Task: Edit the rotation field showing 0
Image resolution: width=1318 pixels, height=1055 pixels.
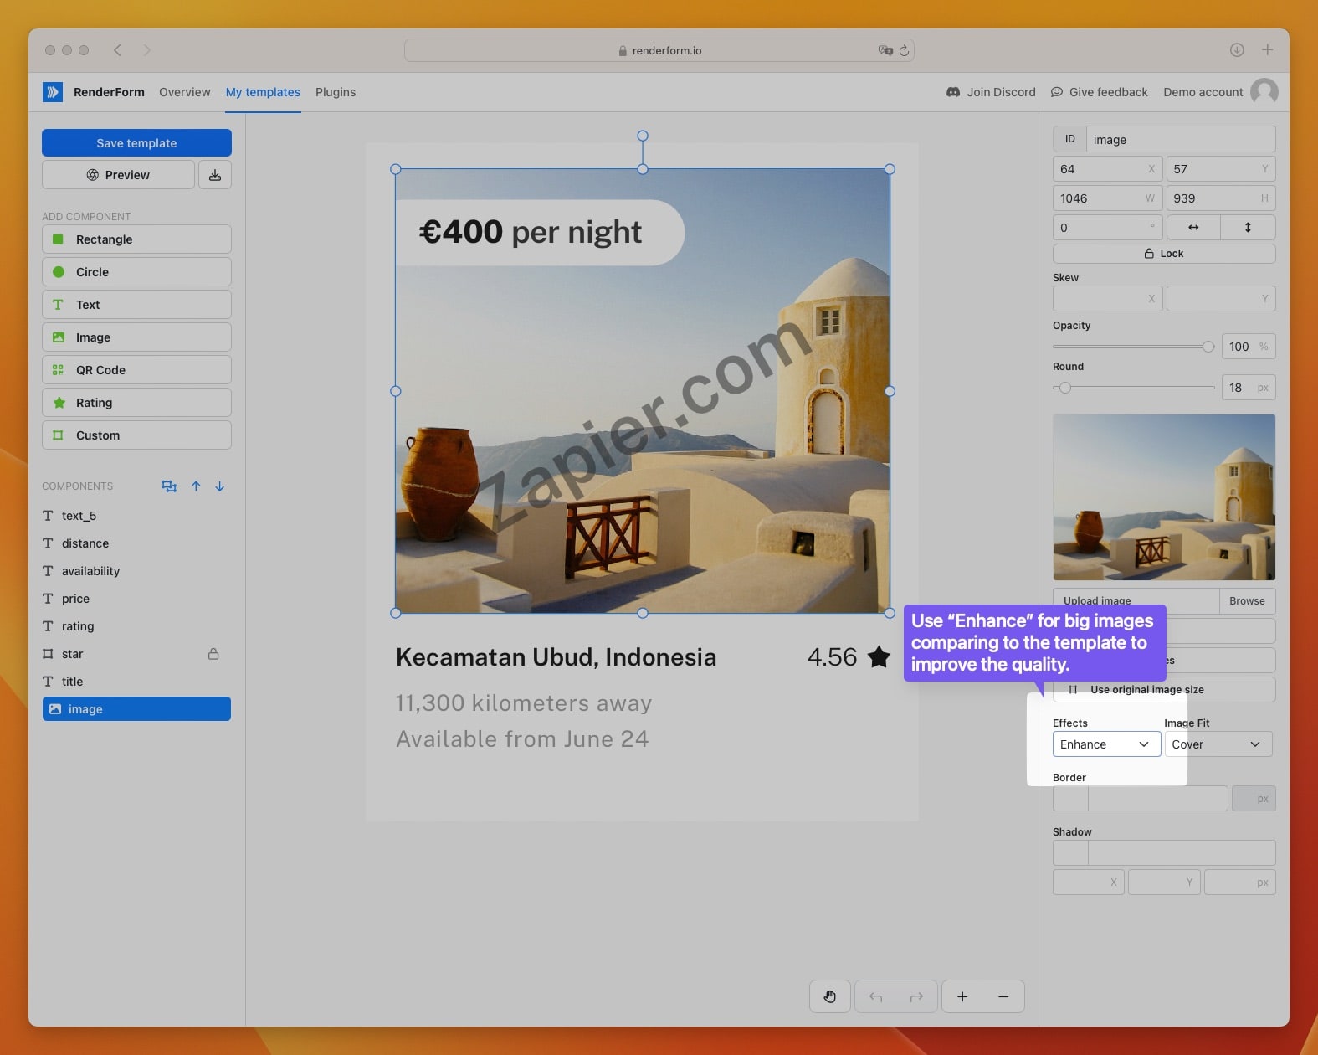Action: (1108, 228)
